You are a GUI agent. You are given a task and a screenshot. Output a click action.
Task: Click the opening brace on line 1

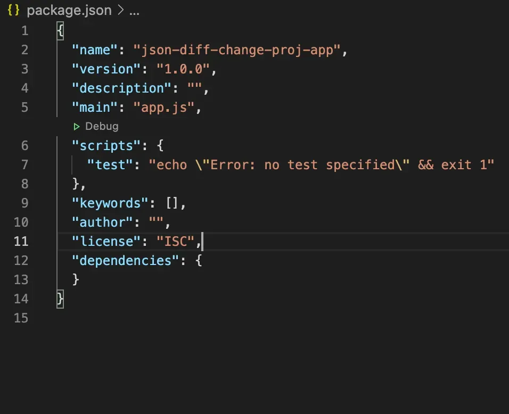(x=59, y=30)
